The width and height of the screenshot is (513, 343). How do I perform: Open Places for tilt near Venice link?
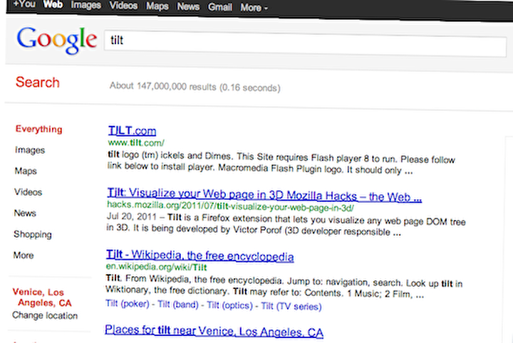(214, 331)
